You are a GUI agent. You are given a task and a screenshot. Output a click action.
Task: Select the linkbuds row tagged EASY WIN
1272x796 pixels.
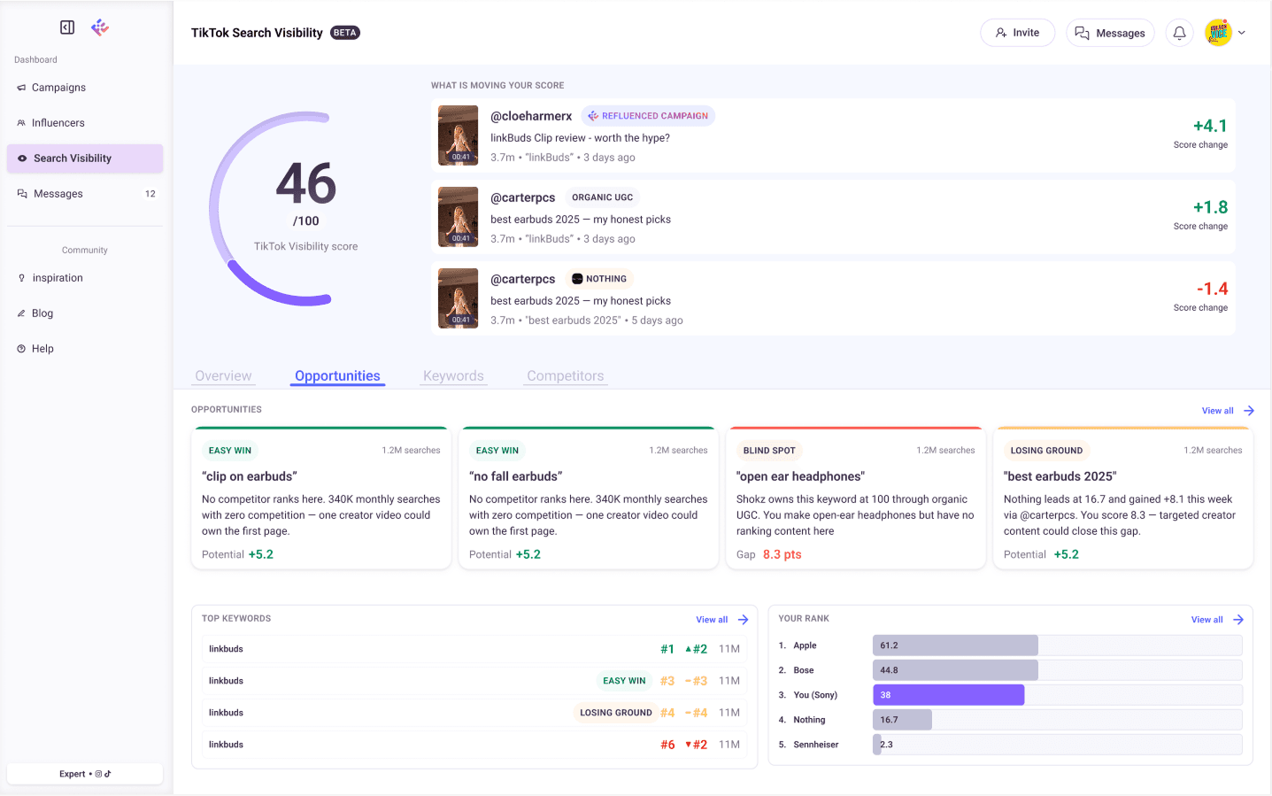click(x=474, y=681)
